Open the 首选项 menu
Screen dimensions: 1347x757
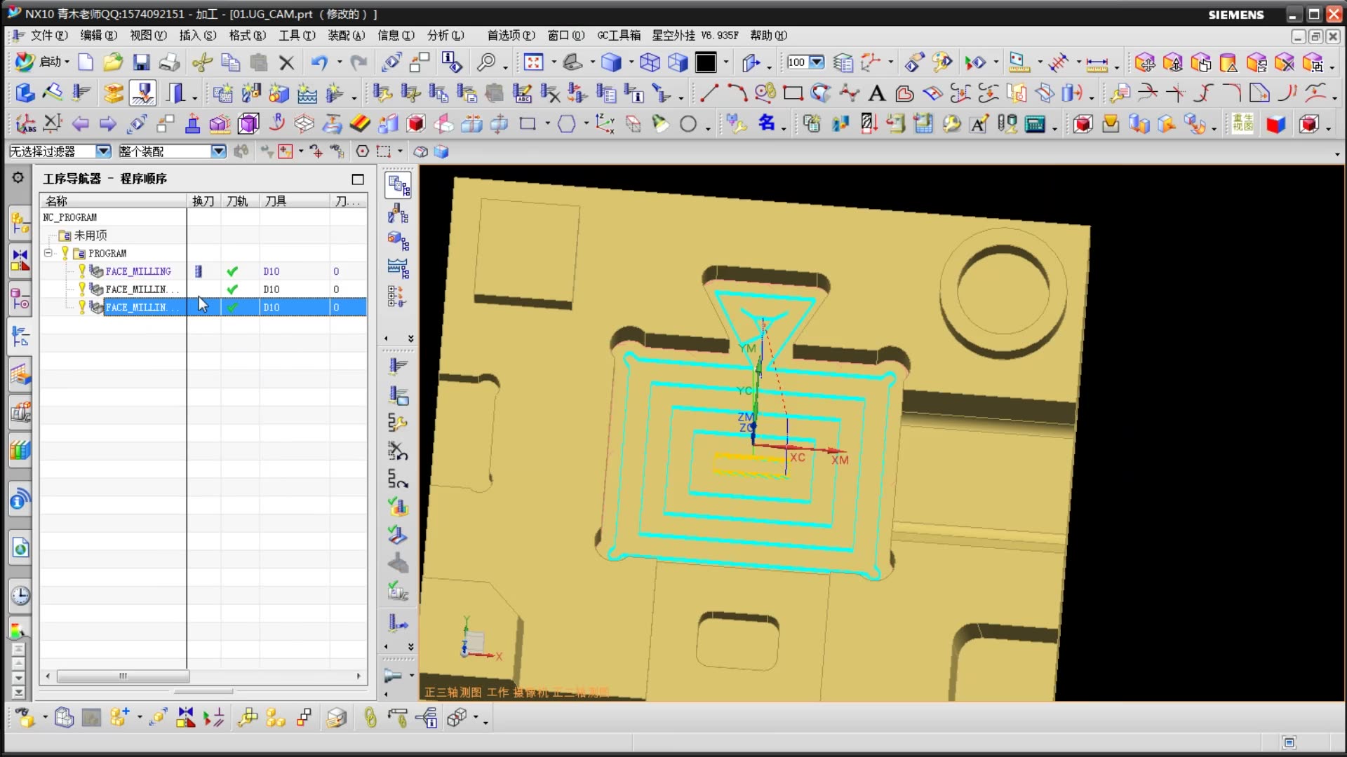[510, 35]
